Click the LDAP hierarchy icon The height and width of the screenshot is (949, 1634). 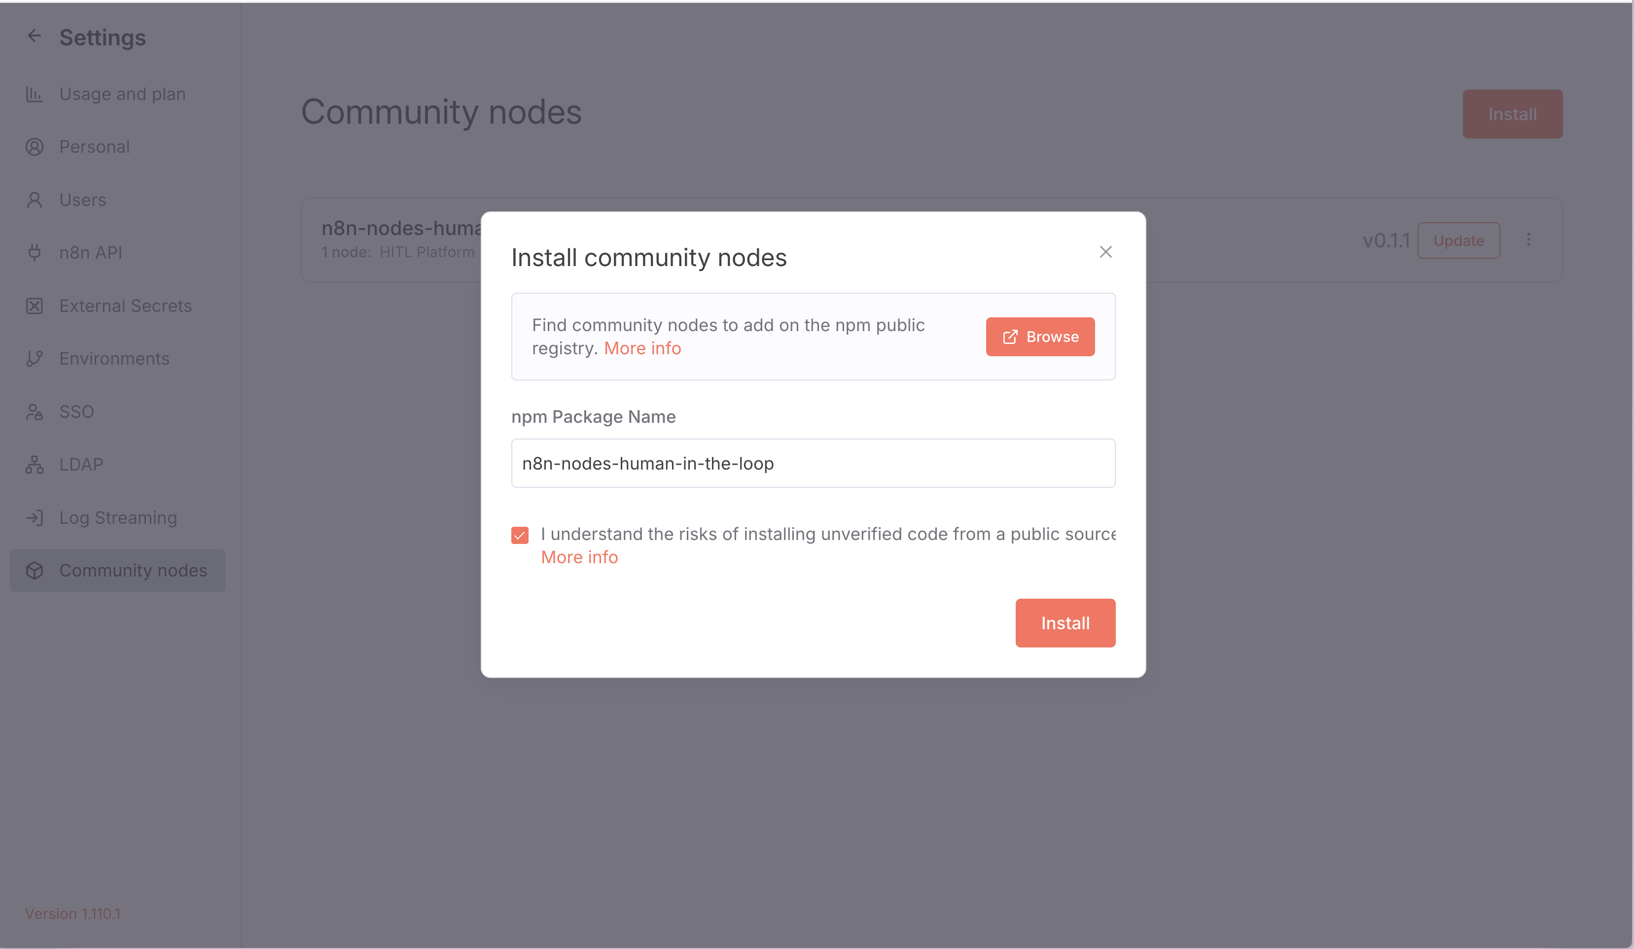point(35,464)
